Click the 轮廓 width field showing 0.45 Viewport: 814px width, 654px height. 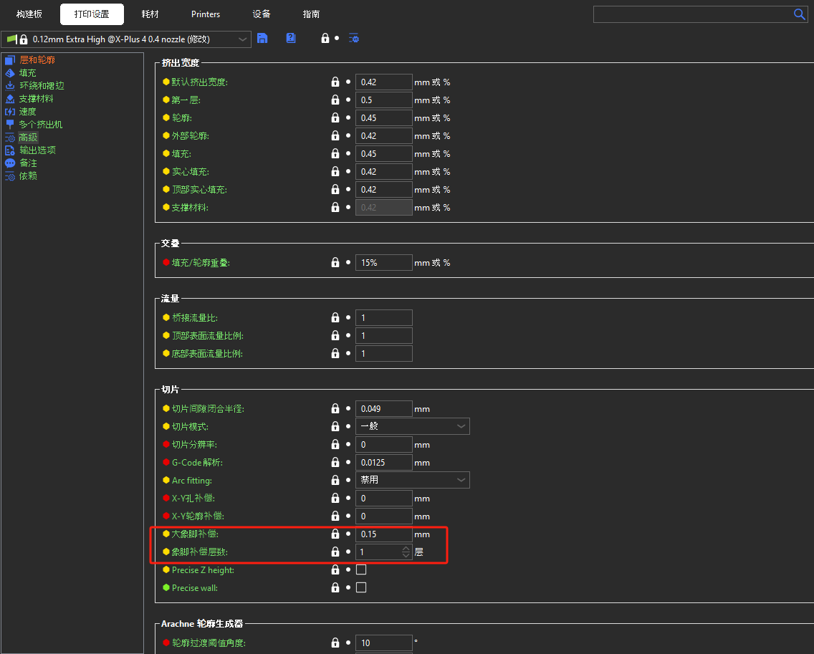pos(383,117)
